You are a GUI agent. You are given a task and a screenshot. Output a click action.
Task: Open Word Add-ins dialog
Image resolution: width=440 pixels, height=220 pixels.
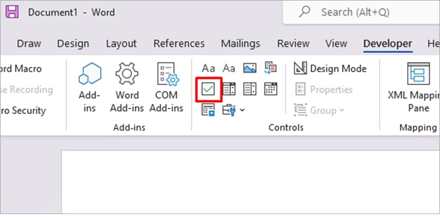127,87
